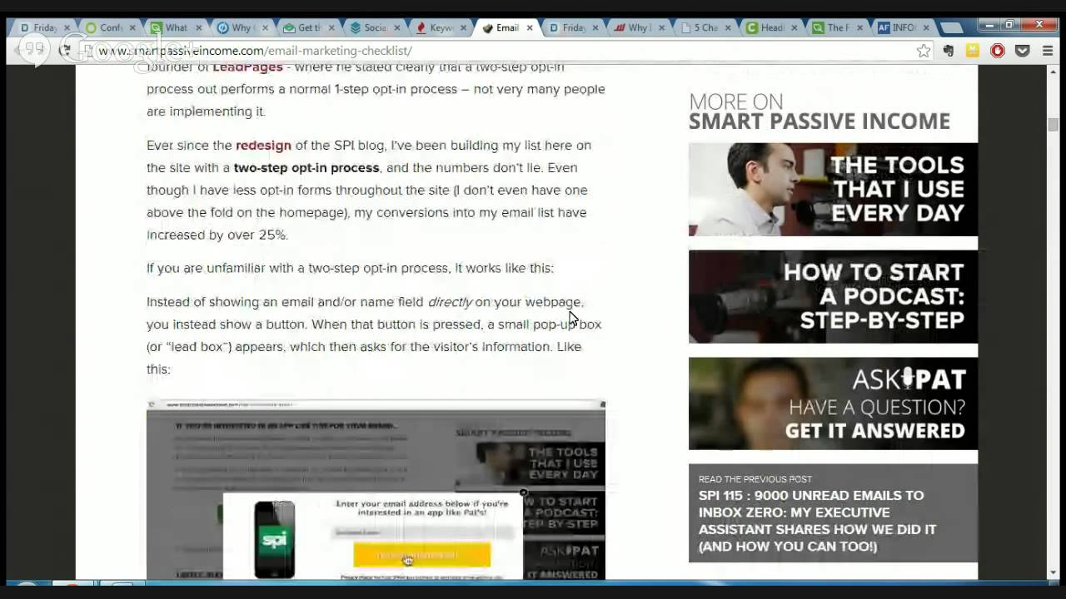This screenshot has height=599, width=1066.
Task: Open the Evernote elephant extension
Action: point(948,51)
